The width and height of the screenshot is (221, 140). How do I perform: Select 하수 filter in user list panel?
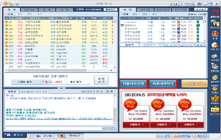click(155, 14)
